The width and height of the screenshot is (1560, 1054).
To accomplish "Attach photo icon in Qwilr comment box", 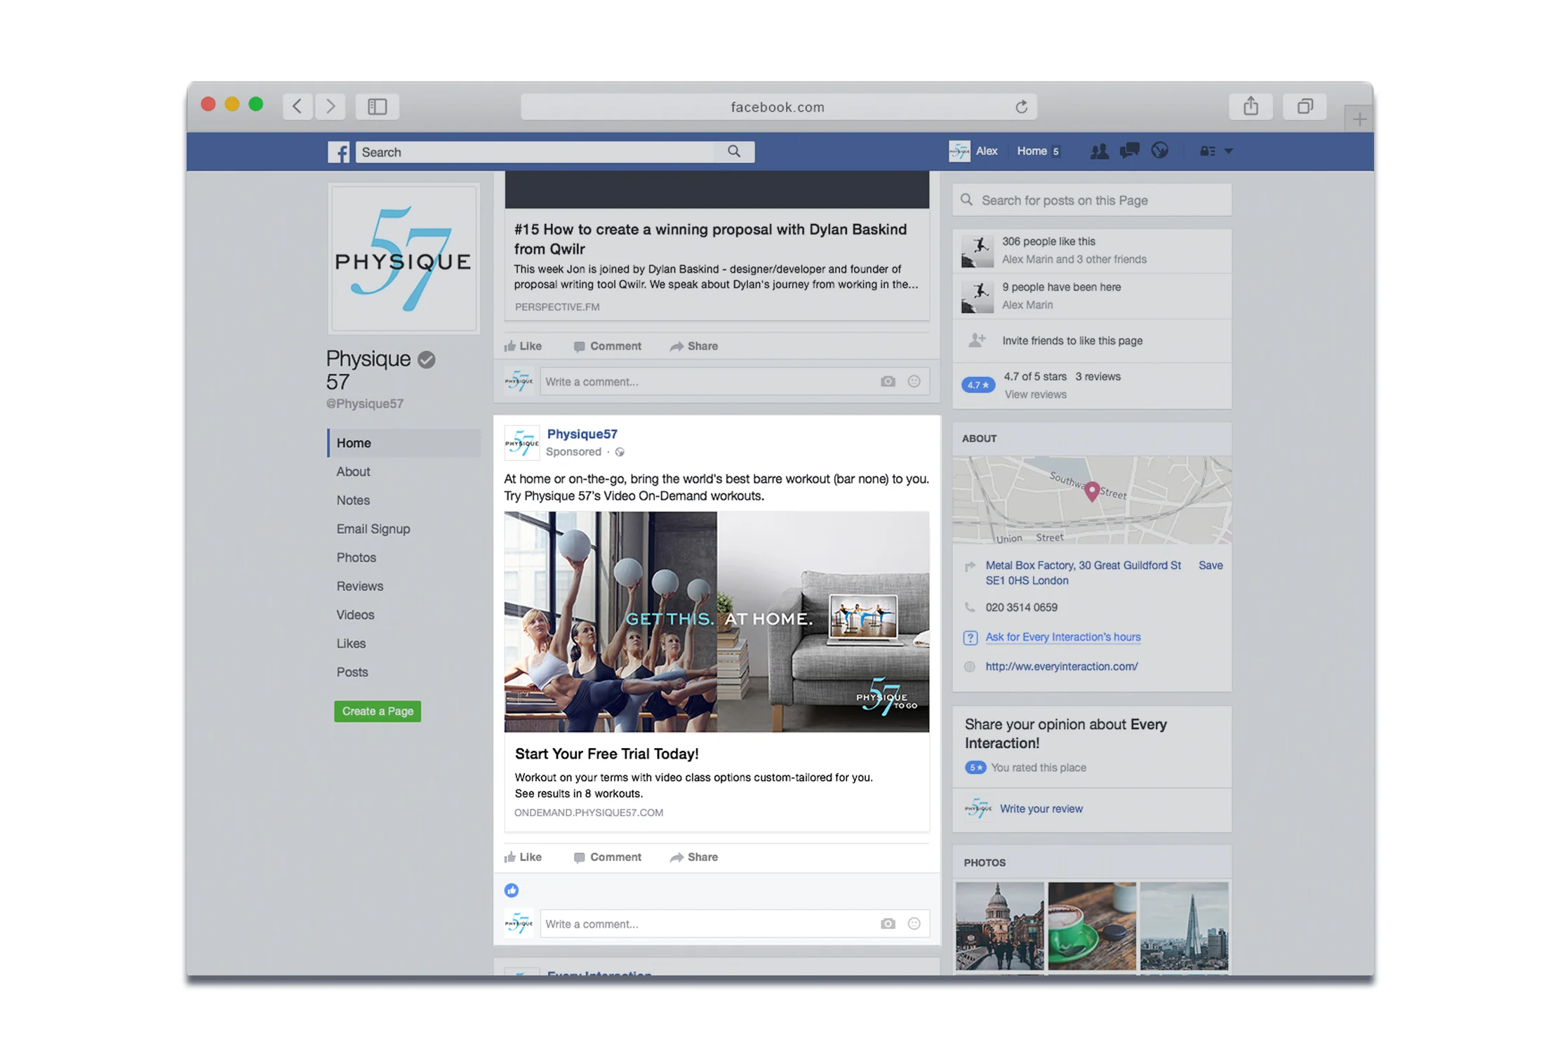I will (x=888, y=382).
